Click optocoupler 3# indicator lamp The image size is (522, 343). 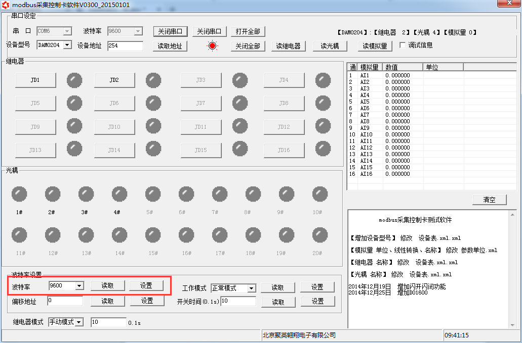pos(86,194)
